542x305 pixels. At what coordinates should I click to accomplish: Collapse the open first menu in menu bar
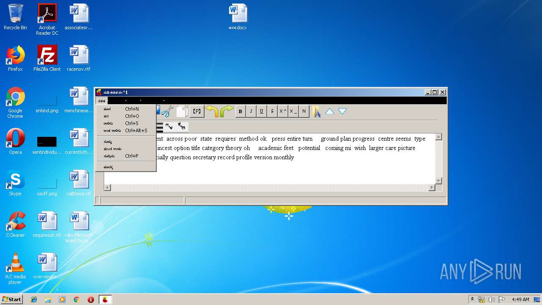click(x=102, y=101)
